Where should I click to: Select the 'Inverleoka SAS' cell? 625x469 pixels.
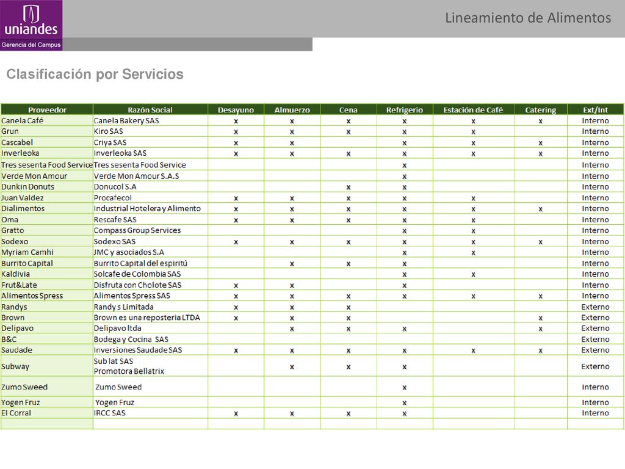coord(150,153)
